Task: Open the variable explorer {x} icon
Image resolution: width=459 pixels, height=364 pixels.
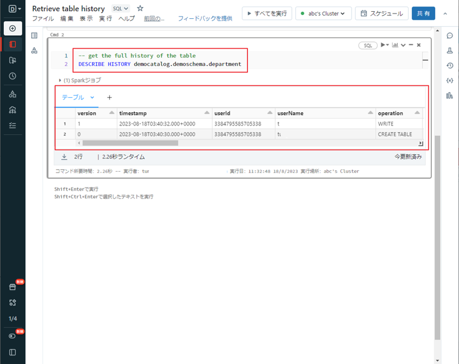Action: tap(450, 81)
